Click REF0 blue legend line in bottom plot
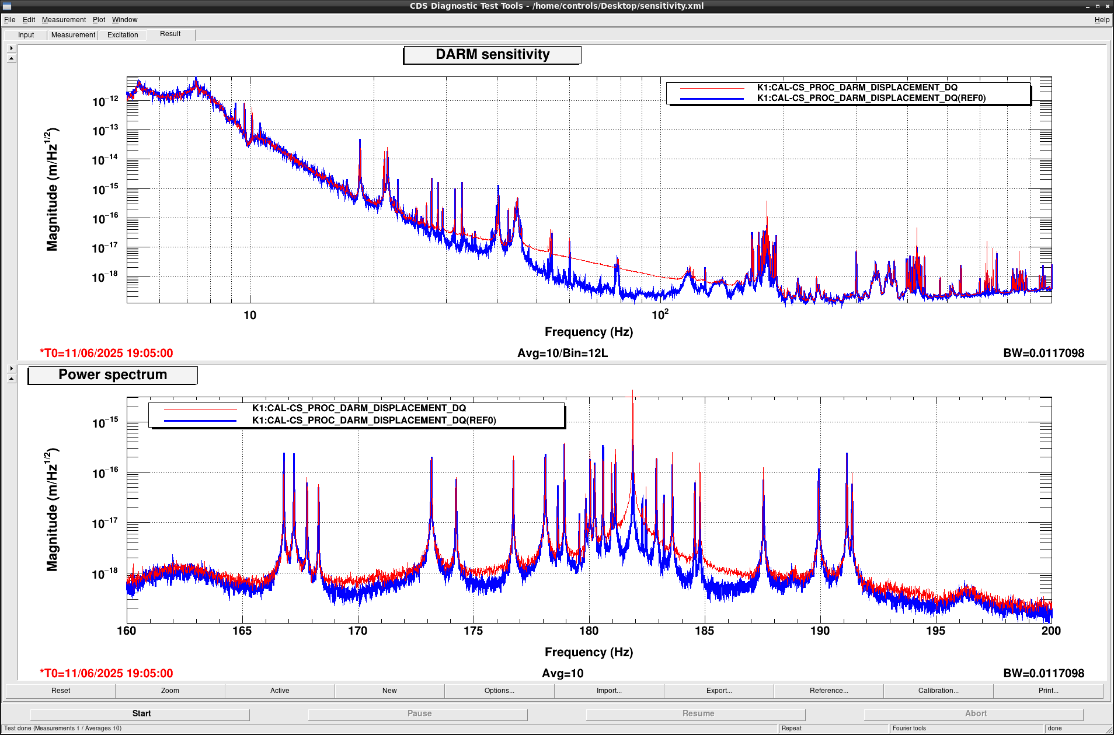1114x735 pixels. click(200, 421)
